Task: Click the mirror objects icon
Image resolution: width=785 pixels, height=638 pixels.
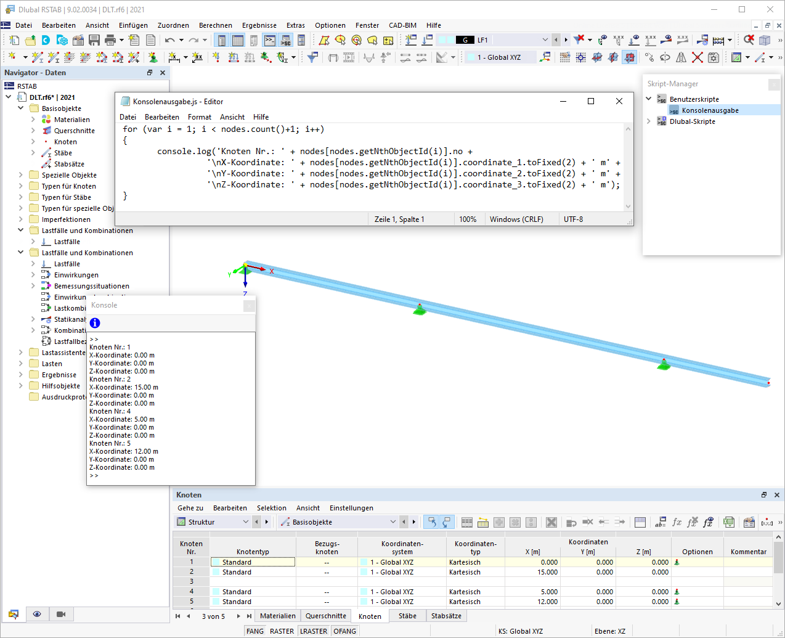Action: 681,57
